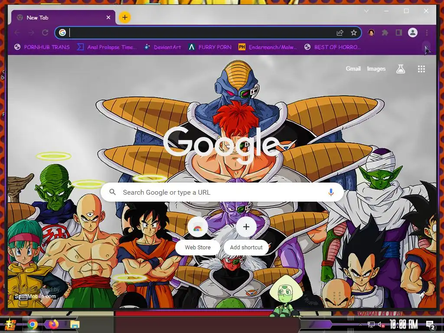Open the DeviantArt bookmark
The image size is (444, 333).
163,47
